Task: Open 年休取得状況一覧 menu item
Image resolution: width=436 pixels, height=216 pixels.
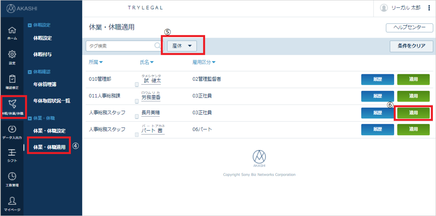Action: (52, 101)
